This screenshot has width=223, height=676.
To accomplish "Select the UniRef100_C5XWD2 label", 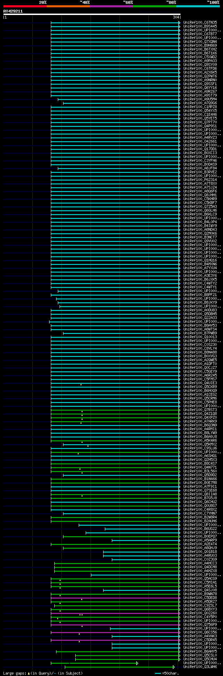I will coord(200,57).
